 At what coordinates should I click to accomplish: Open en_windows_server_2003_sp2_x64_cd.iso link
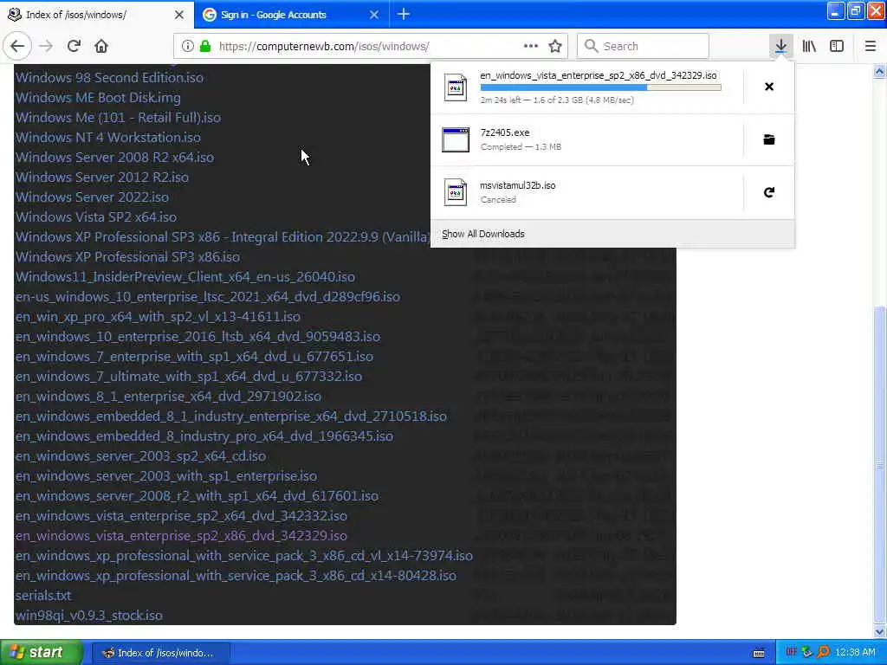click(140, 455)
